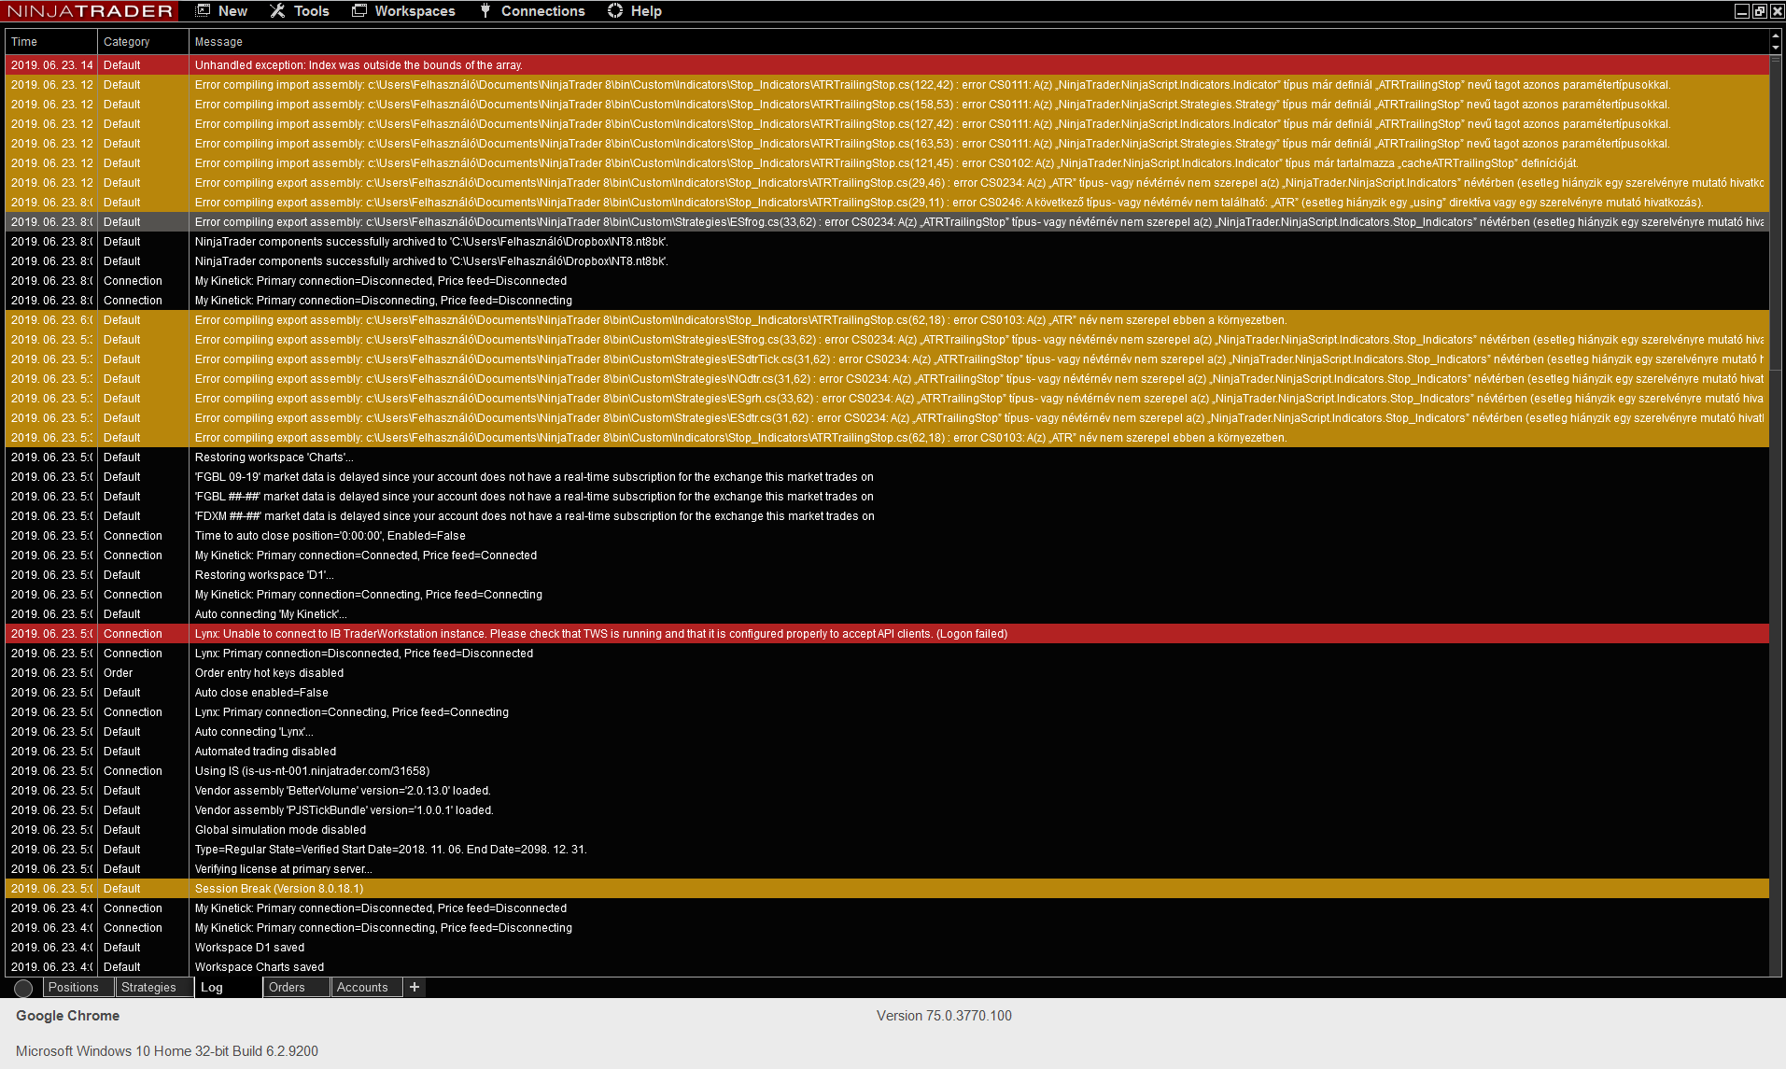Add a new tab with the plus button
1786x1069 pixels.
tap(415, 987)
